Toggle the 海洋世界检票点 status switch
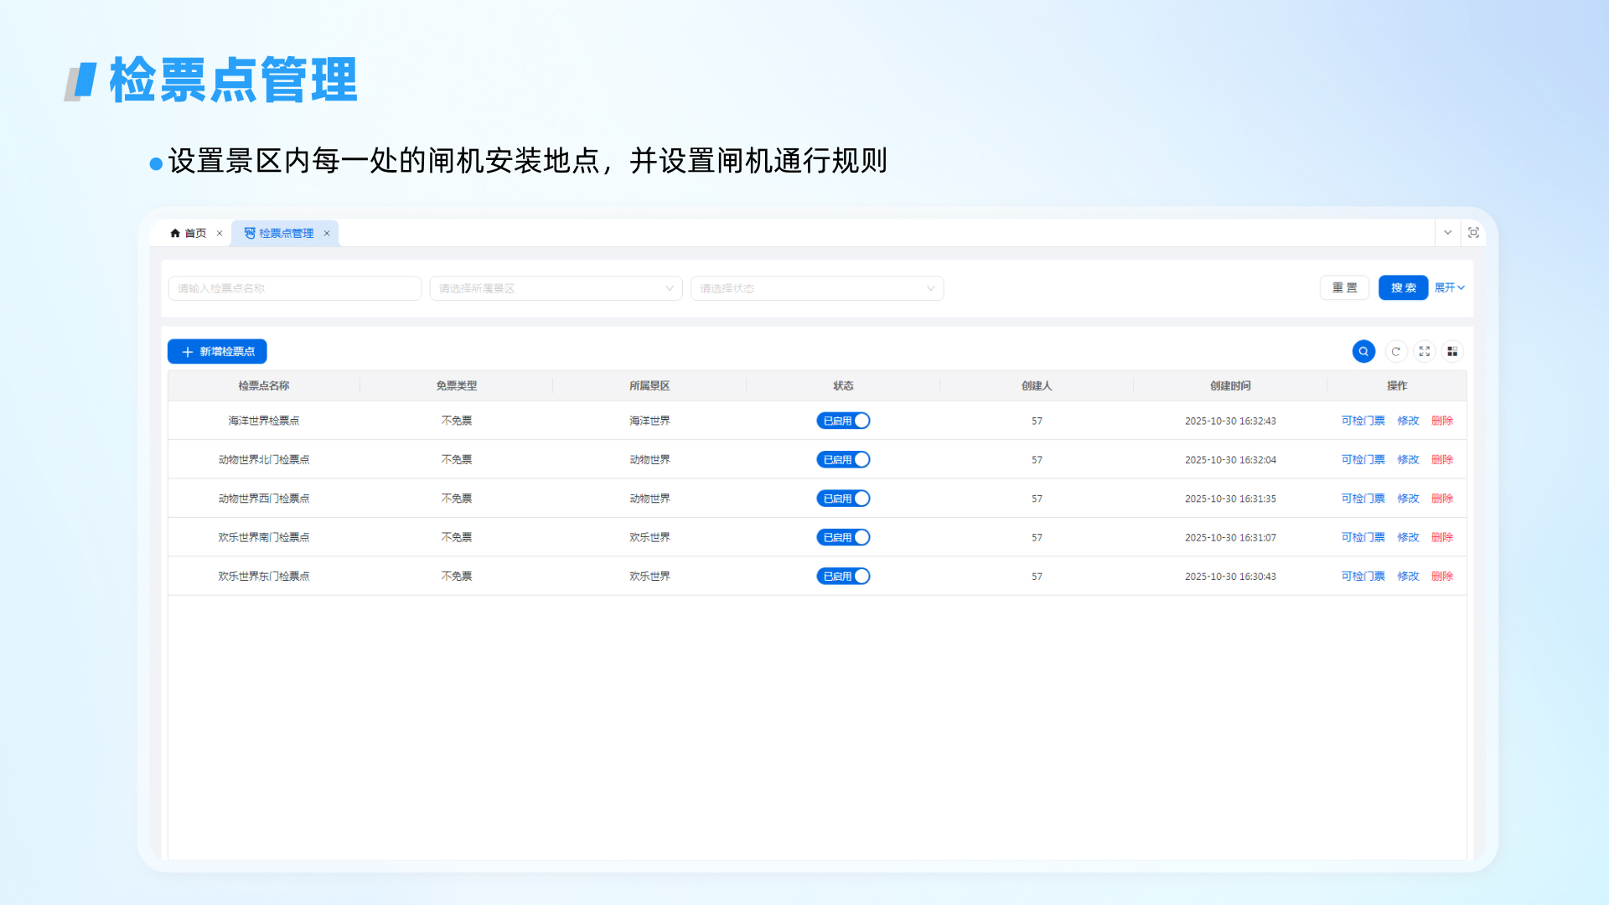Image resolution: width=1609 pixels, height=905 pixels. [843, 421]
